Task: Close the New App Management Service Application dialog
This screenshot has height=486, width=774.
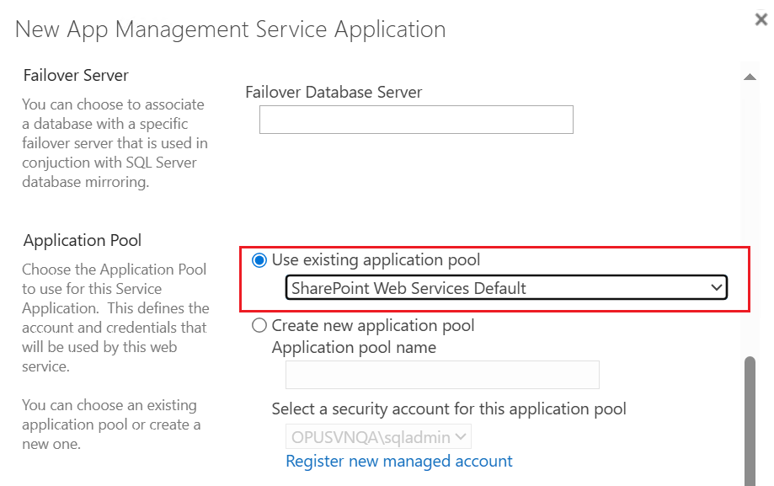Action: [x=761, y=19]
